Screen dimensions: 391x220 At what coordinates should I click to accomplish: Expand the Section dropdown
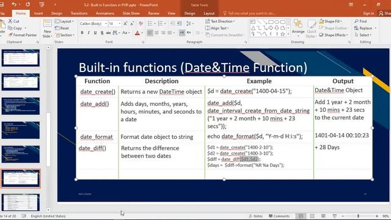65,35
